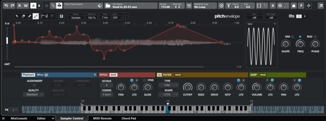This screenshot has height=121, width=326.
Task: Open the import audio file folder icon
Action: coord(108,6)
